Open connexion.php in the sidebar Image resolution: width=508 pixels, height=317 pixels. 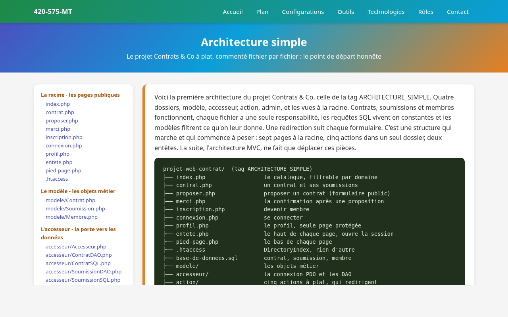tap(64, 145)
